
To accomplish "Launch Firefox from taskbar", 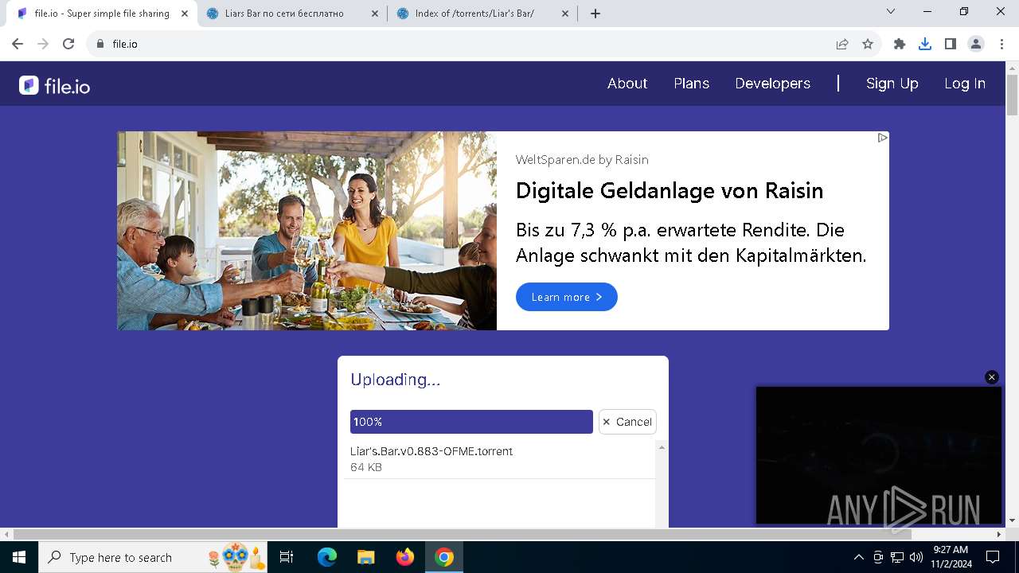I will coord(405,557).
